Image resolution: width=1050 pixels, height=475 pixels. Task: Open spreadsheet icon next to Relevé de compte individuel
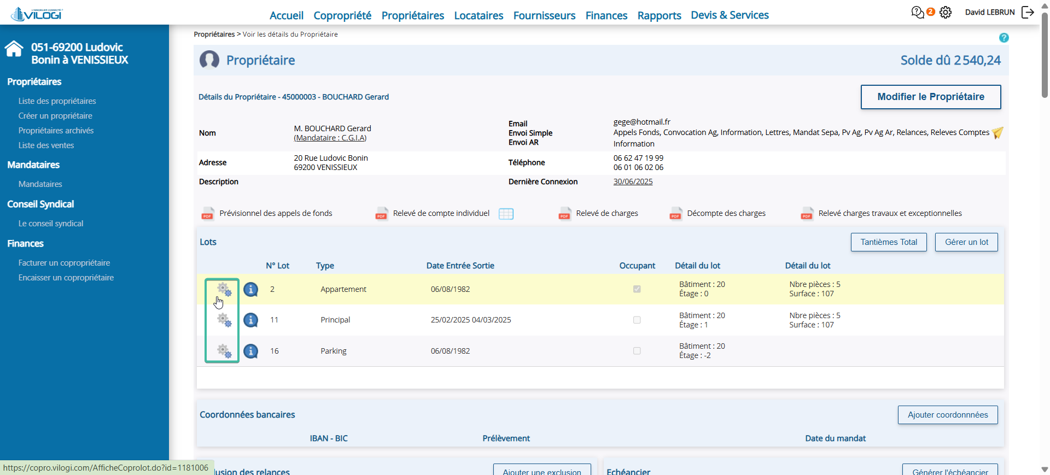click(x=506, y=214)
